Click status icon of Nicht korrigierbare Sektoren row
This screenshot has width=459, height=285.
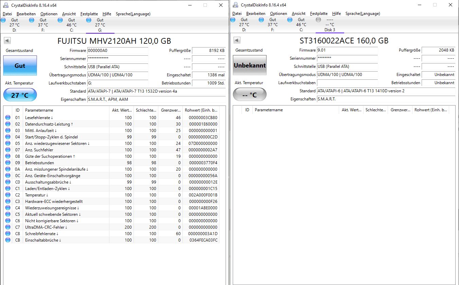8,221
